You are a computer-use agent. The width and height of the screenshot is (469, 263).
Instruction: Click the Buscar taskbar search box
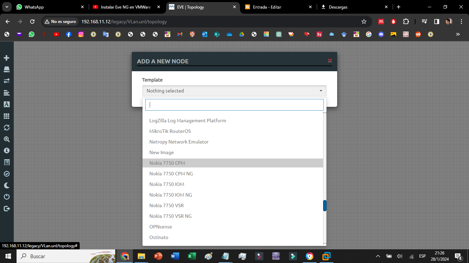click(x=66, y=256)
